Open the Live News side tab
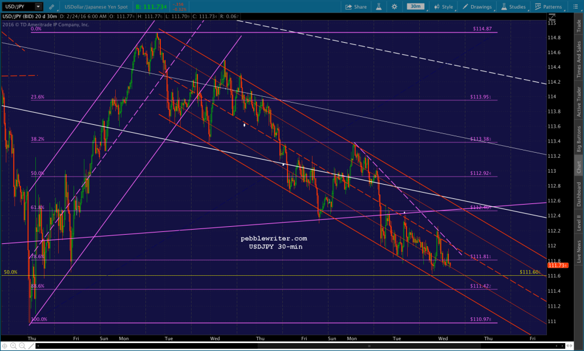The height and width of the screenshot is (351, 584). tap(579, 251)
